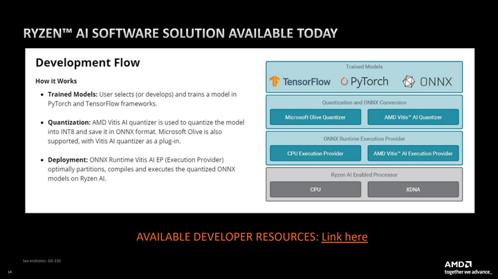The width and height of the screenshot is (498, 279).
Task: Click the AMD Vitis AI Execution Provider box
Action: [x=413, y=153]
